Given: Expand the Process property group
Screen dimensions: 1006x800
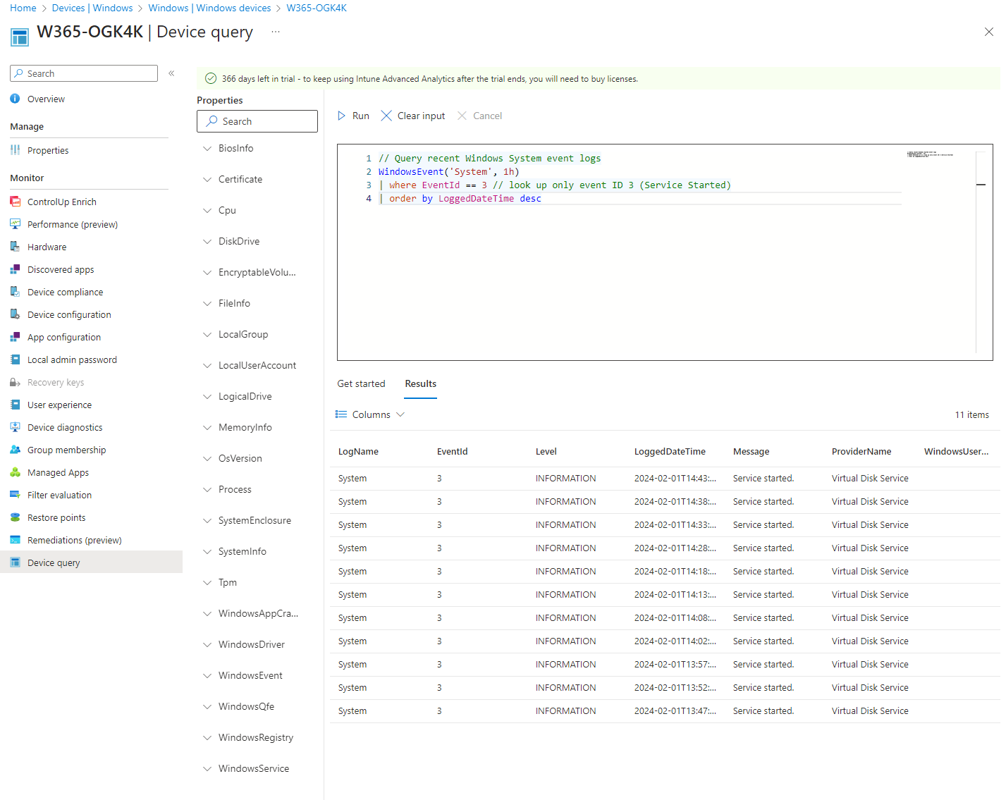Looking at the screenshot, I should click(207, 489).
